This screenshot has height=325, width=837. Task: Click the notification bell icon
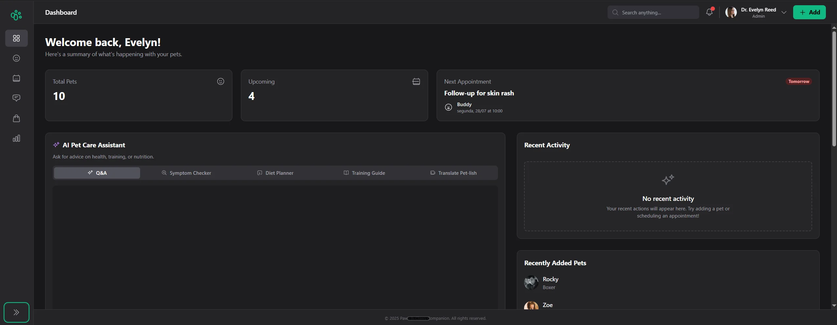(x=709, y=12)
